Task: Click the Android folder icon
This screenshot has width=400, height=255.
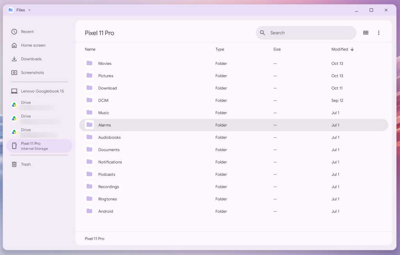Action: coord(89,211)
